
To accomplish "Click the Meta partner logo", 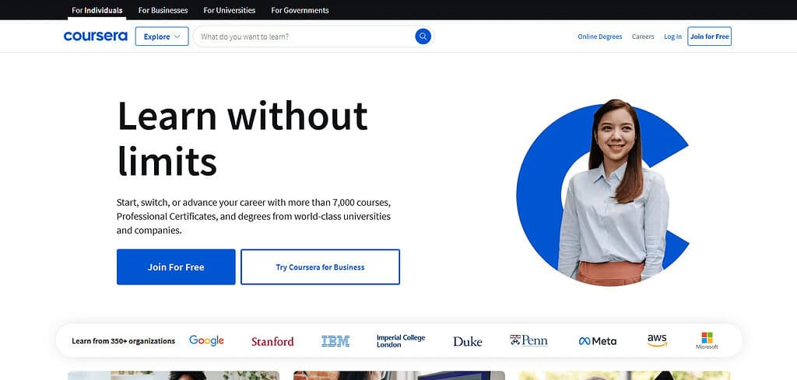I will [x=598, y=341].
